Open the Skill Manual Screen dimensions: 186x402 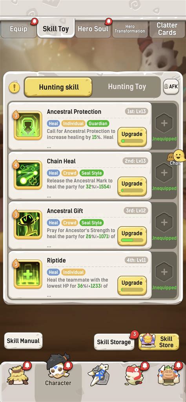23,341
